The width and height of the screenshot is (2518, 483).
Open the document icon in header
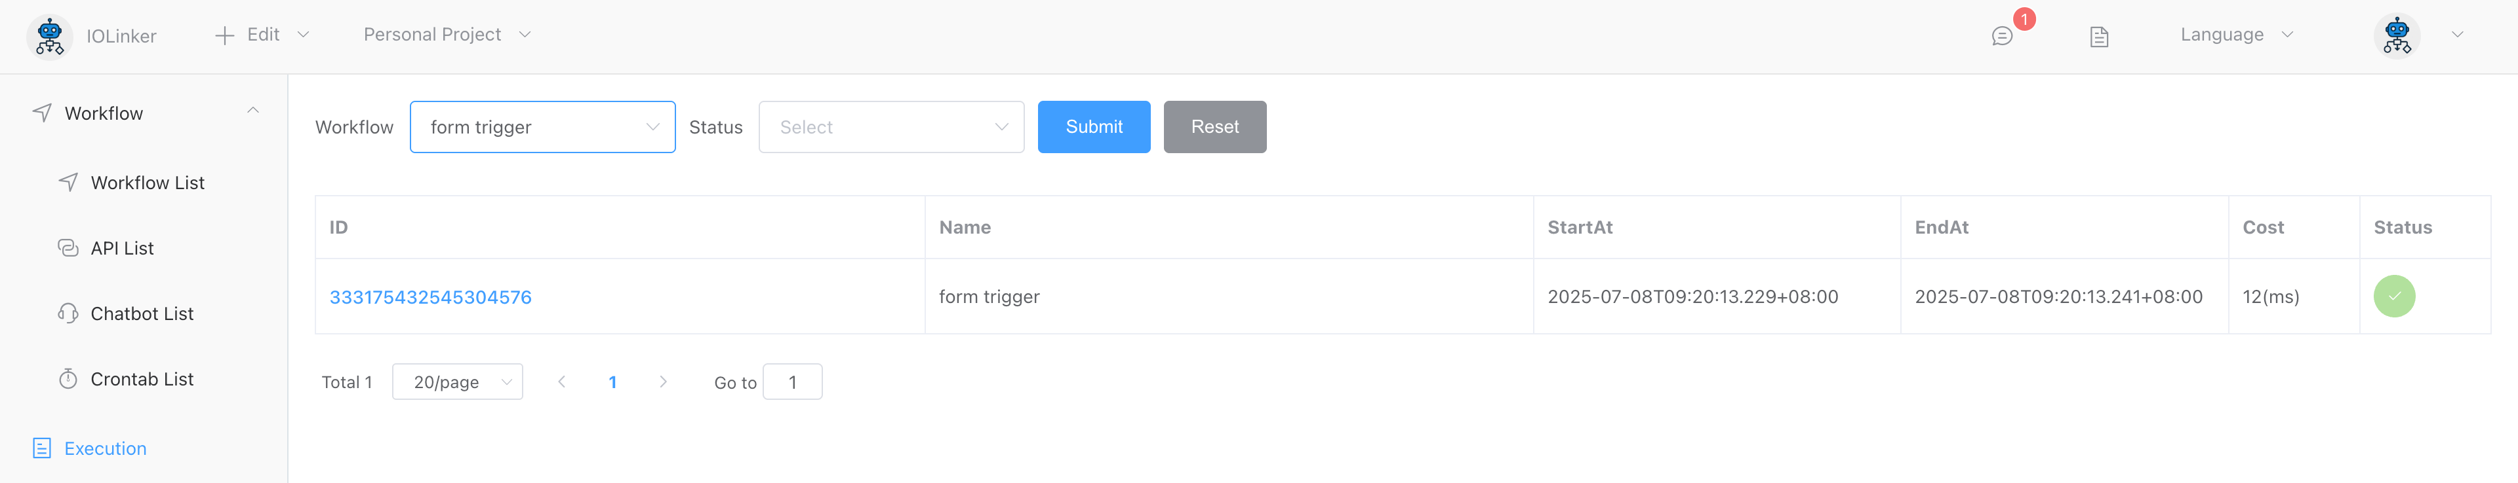2098,37
